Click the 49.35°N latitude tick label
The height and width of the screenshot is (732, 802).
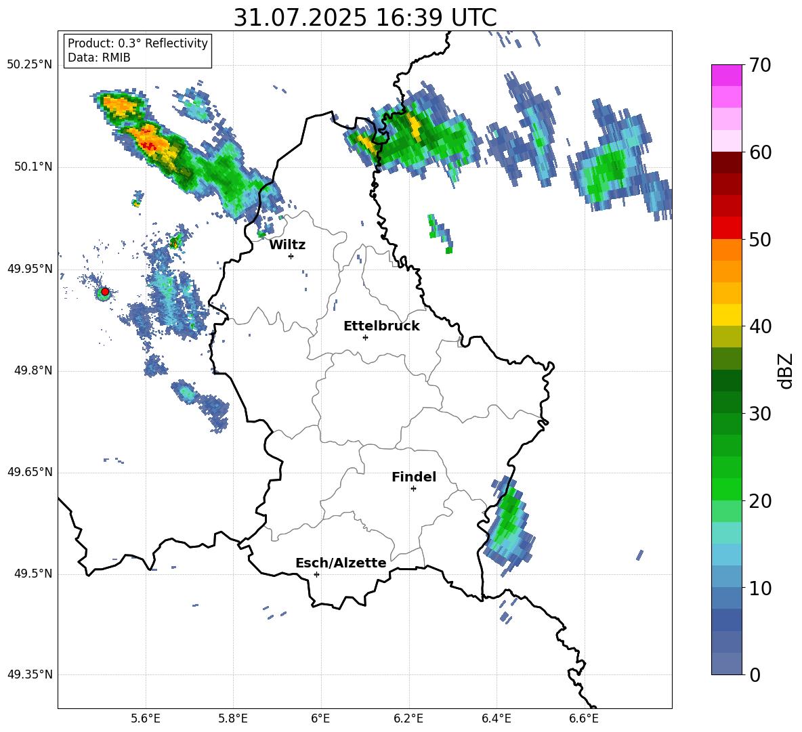click(x=30, y=674)
